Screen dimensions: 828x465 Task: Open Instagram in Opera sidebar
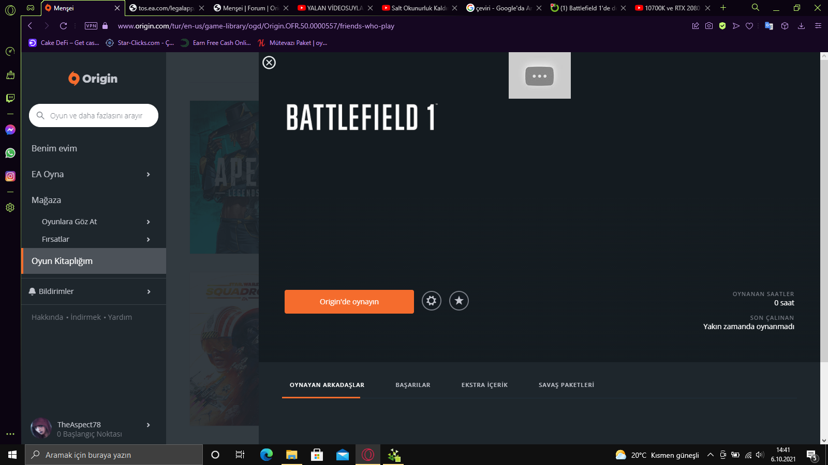(10, 176)
